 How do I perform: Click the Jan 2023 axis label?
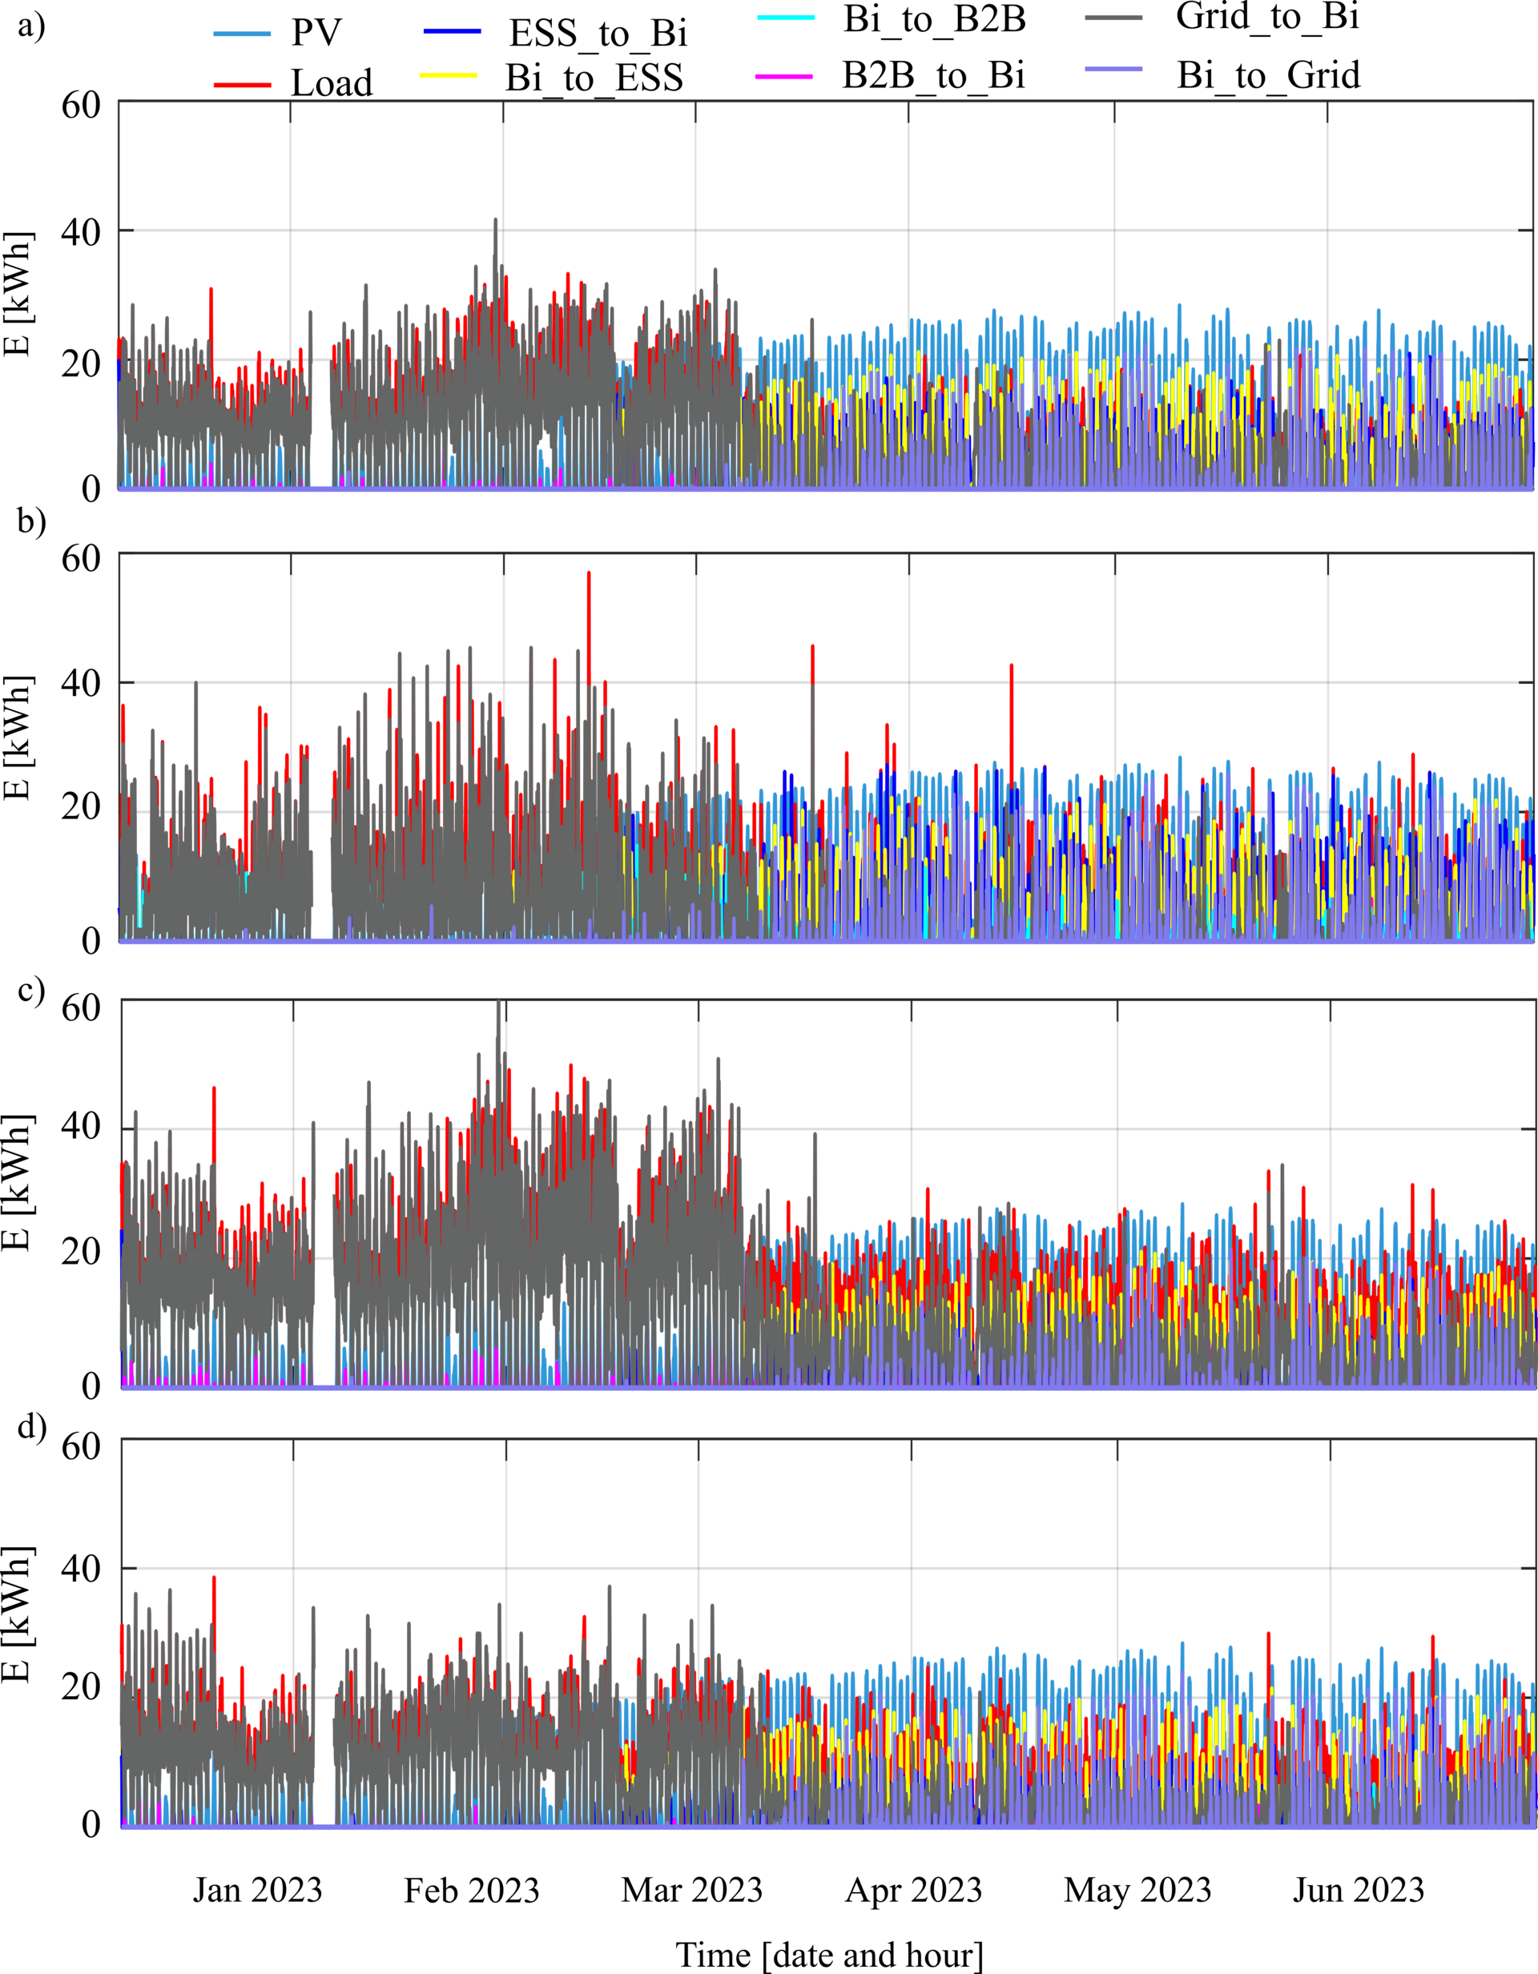258,1890
